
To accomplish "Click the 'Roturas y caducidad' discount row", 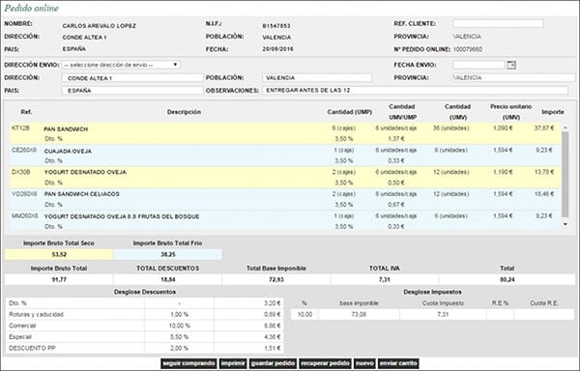I will (x=145, y=314).
